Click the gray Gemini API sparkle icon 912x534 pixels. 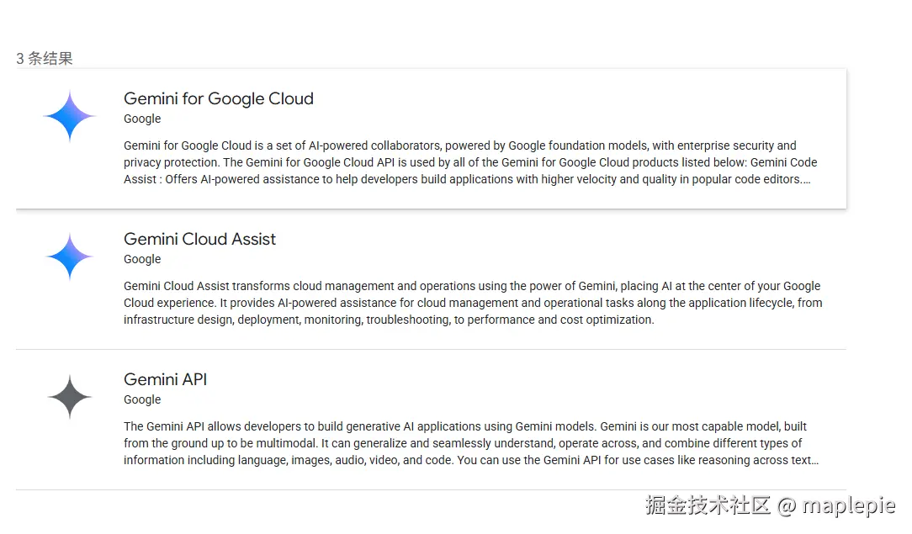coord(70,397)
